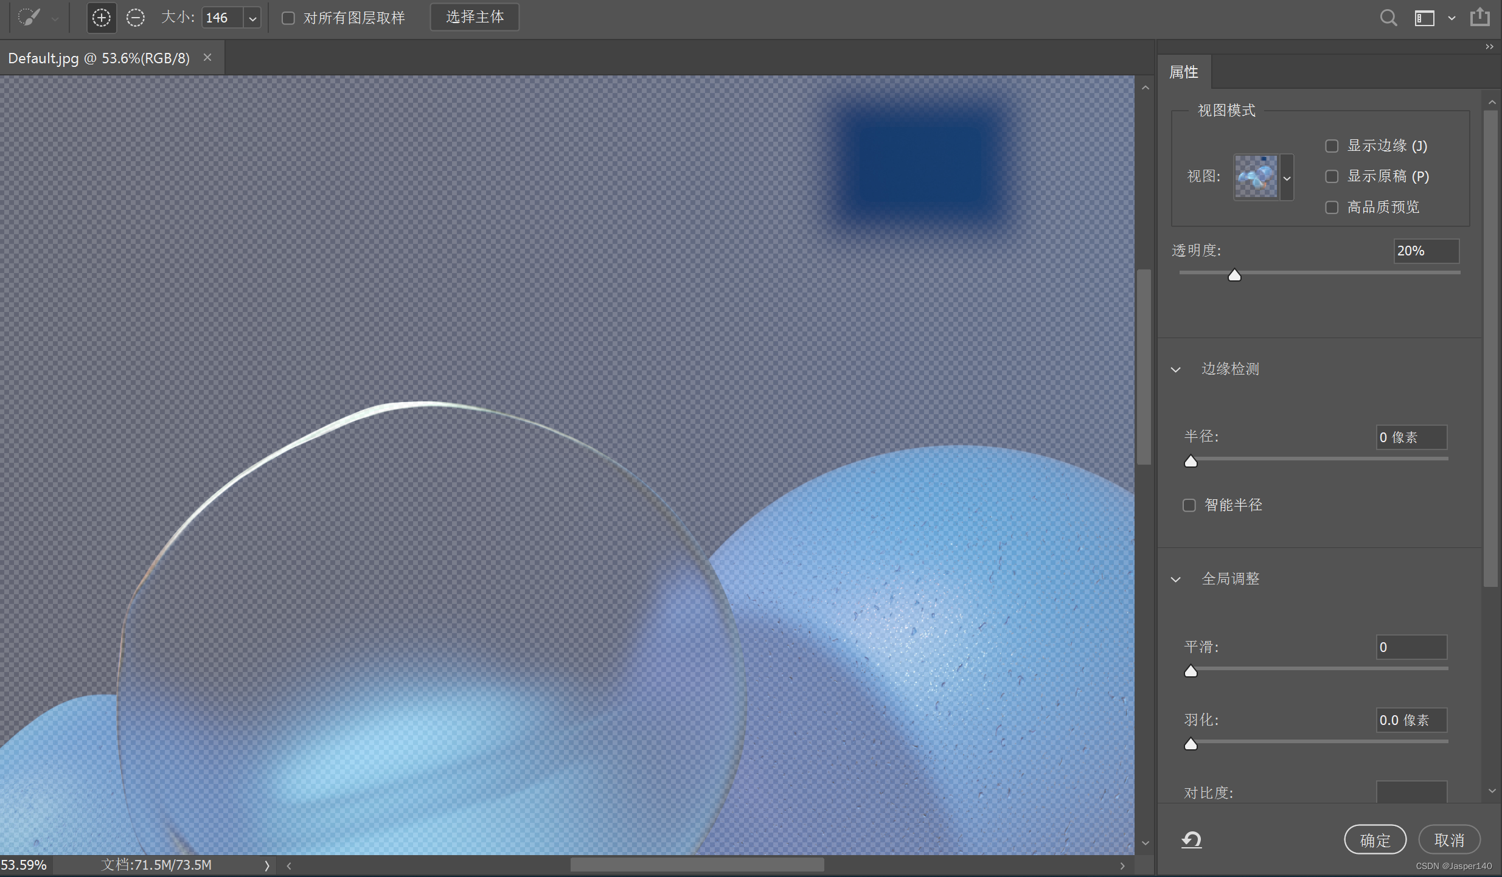Click the reset workspace undo icon
Image resolution: width=1502 pixels, height=877 pixels.
click(x=1191, y=840)
